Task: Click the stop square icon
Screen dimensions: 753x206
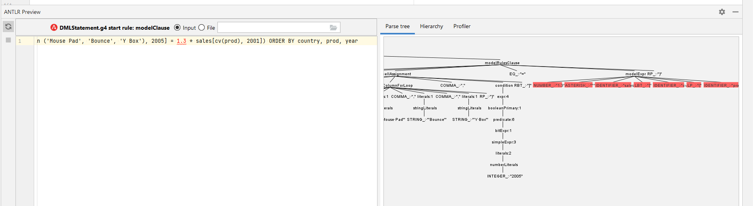Action: [x=8, y=40]
